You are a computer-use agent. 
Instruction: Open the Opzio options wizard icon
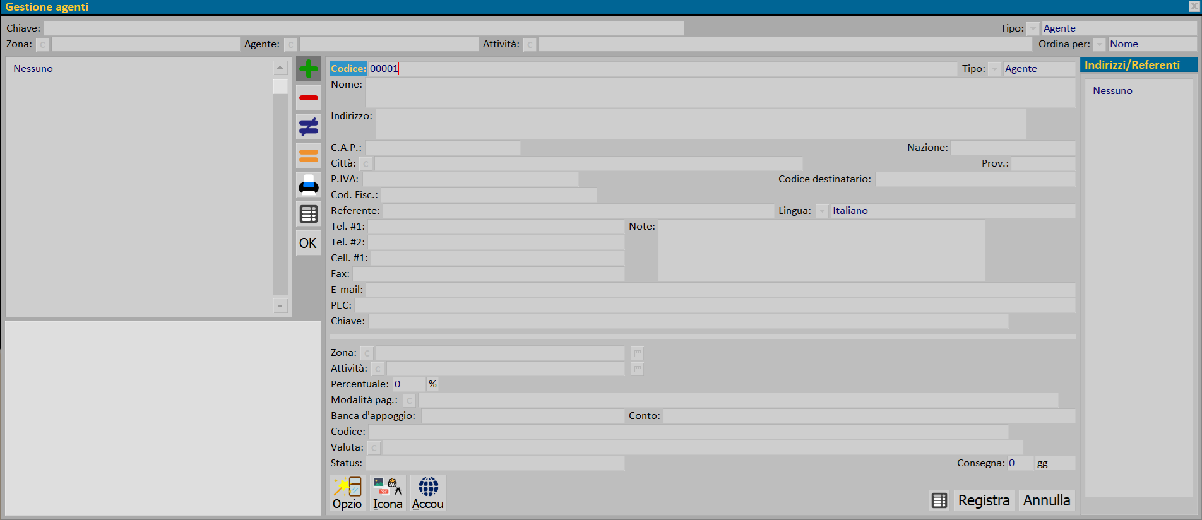point(347,493)
